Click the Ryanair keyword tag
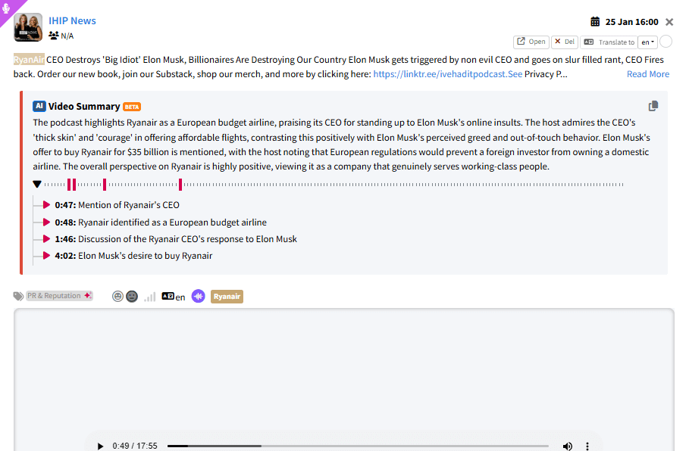The width and height of the screenshot is (689, 451). tap(227, 297)
